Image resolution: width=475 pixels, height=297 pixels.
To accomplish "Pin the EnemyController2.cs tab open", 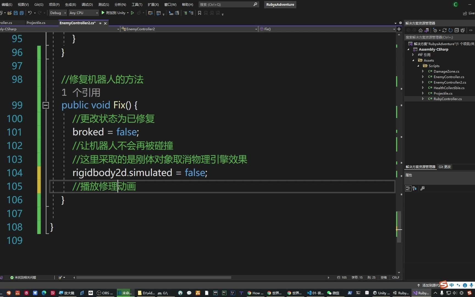I will pos(100,23).
